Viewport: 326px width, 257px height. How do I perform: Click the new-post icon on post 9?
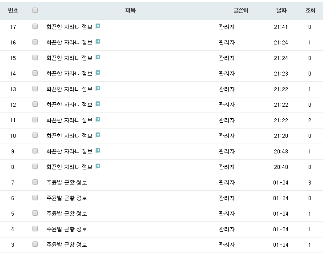coord(98,151)
